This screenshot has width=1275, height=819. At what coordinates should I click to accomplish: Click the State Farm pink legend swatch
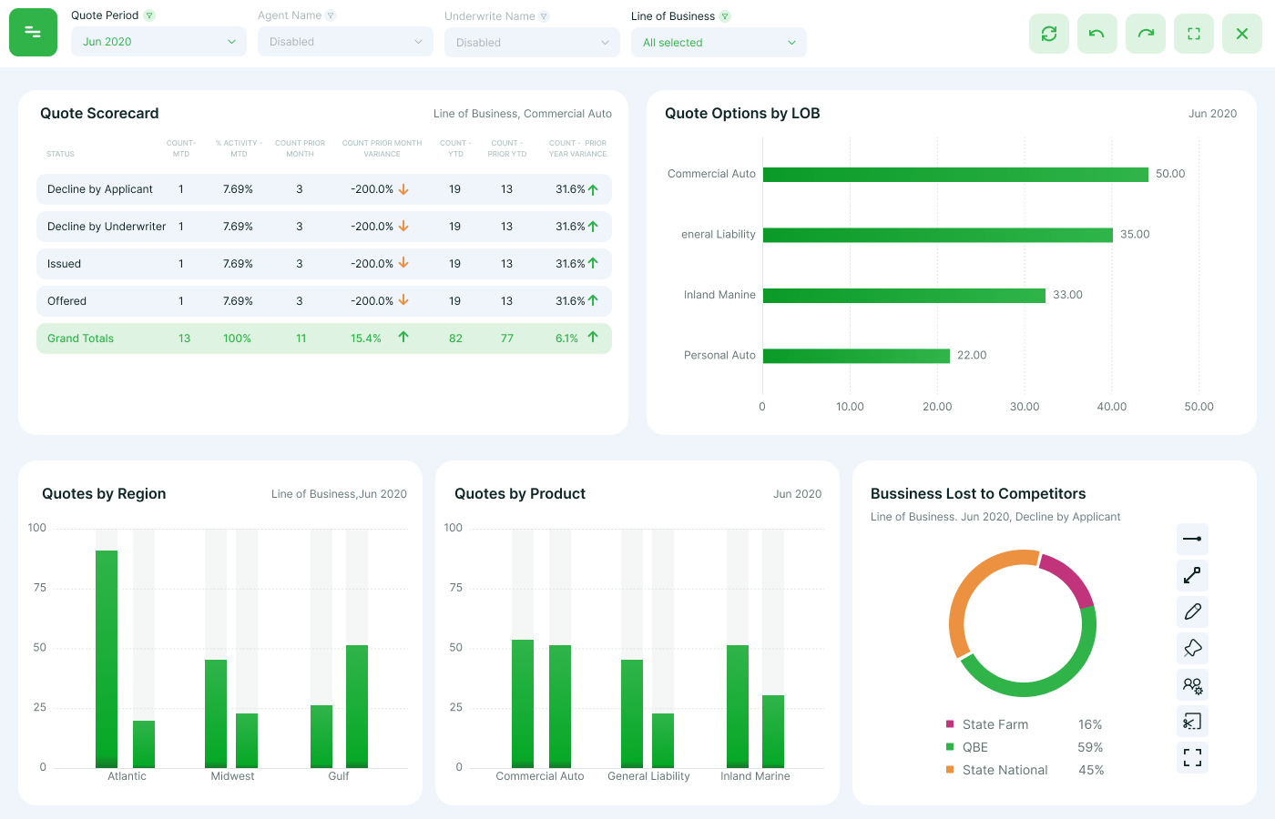(x=950, y=724)
